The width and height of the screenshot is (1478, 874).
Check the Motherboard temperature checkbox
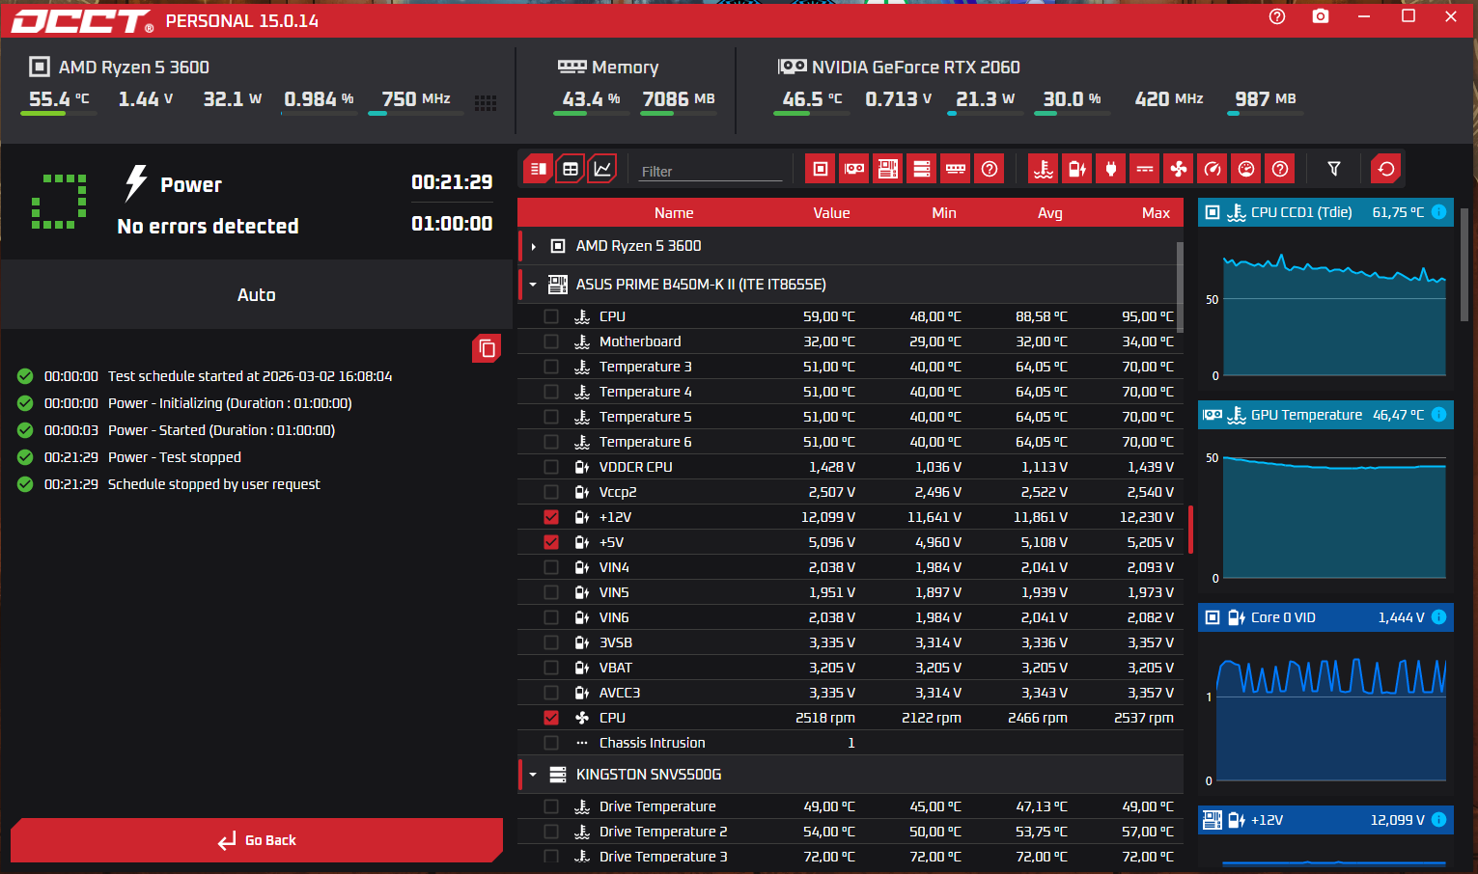[x=551, y=341]
